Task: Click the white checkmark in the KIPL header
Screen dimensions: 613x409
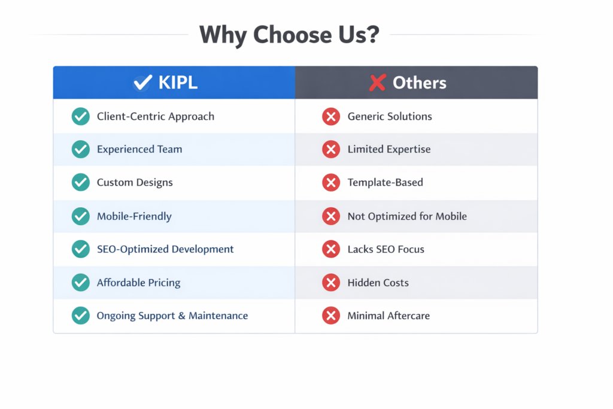Action: 143,83
